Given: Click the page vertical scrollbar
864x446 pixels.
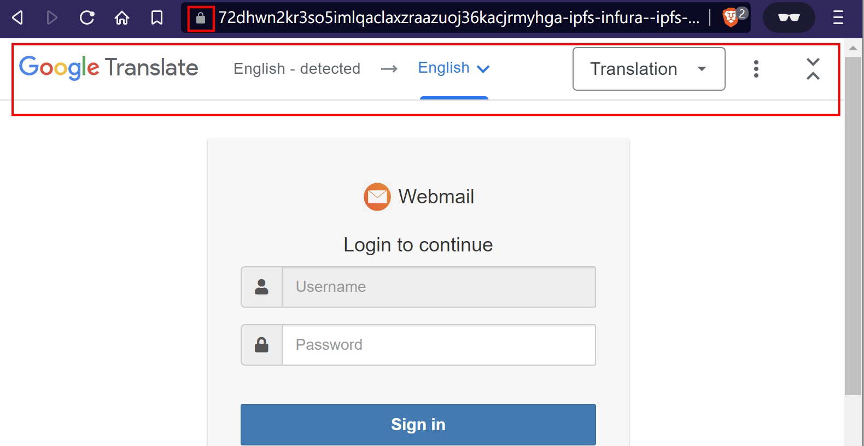Looking at the screenshot, I should pyautogui.click(x=853, y=226).
